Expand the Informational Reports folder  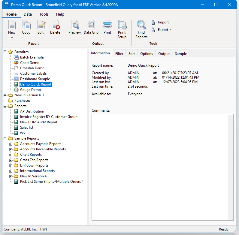click(11, 171)
